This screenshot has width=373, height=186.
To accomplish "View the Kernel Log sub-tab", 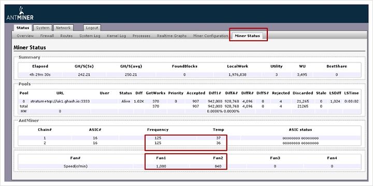I will coord(117,36).
